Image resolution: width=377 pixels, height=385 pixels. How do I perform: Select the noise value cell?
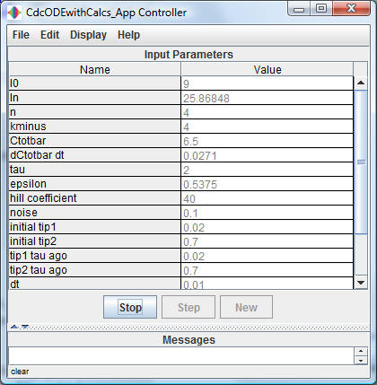(267, 213)
